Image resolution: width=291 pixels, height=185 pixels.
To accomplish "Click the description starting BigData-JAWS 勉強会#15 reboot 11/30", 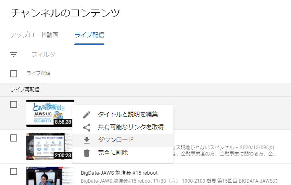I will (179, 181).
